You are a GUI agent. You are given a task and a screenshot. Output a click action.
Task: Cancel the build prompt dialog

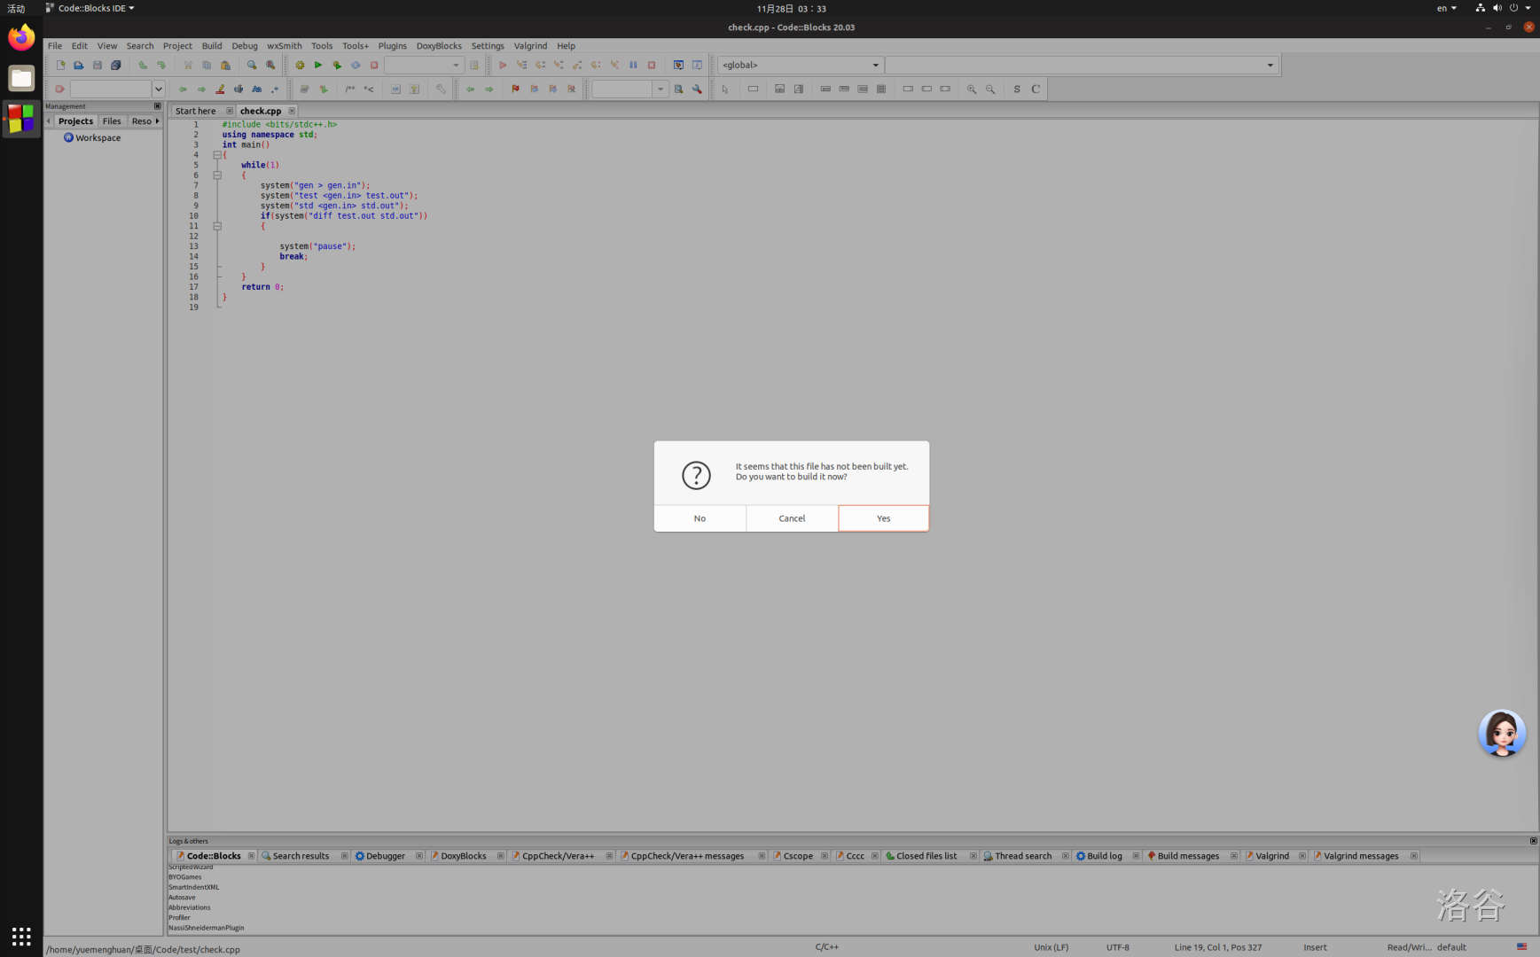(792, 518)
